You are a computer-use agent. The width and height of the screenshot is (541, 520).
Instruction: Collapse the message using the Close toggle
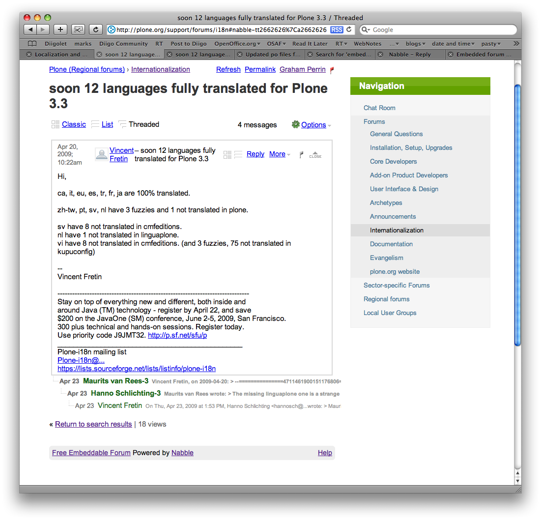pyautogui.click(x=315, y=154)
